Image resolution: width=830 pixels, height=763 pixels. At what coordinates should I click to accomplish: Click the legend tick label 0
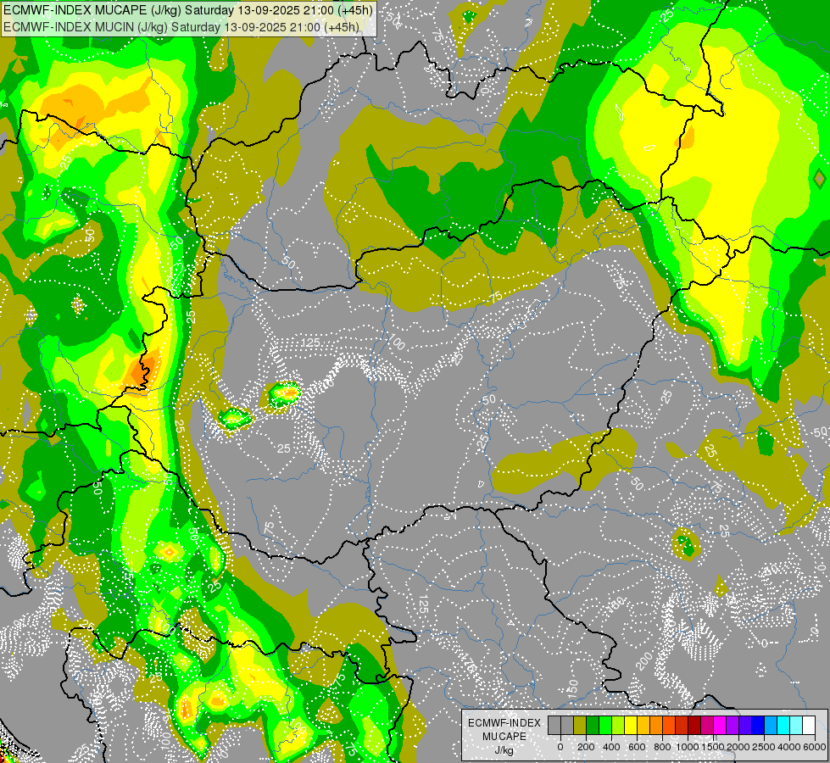(560, 747)
